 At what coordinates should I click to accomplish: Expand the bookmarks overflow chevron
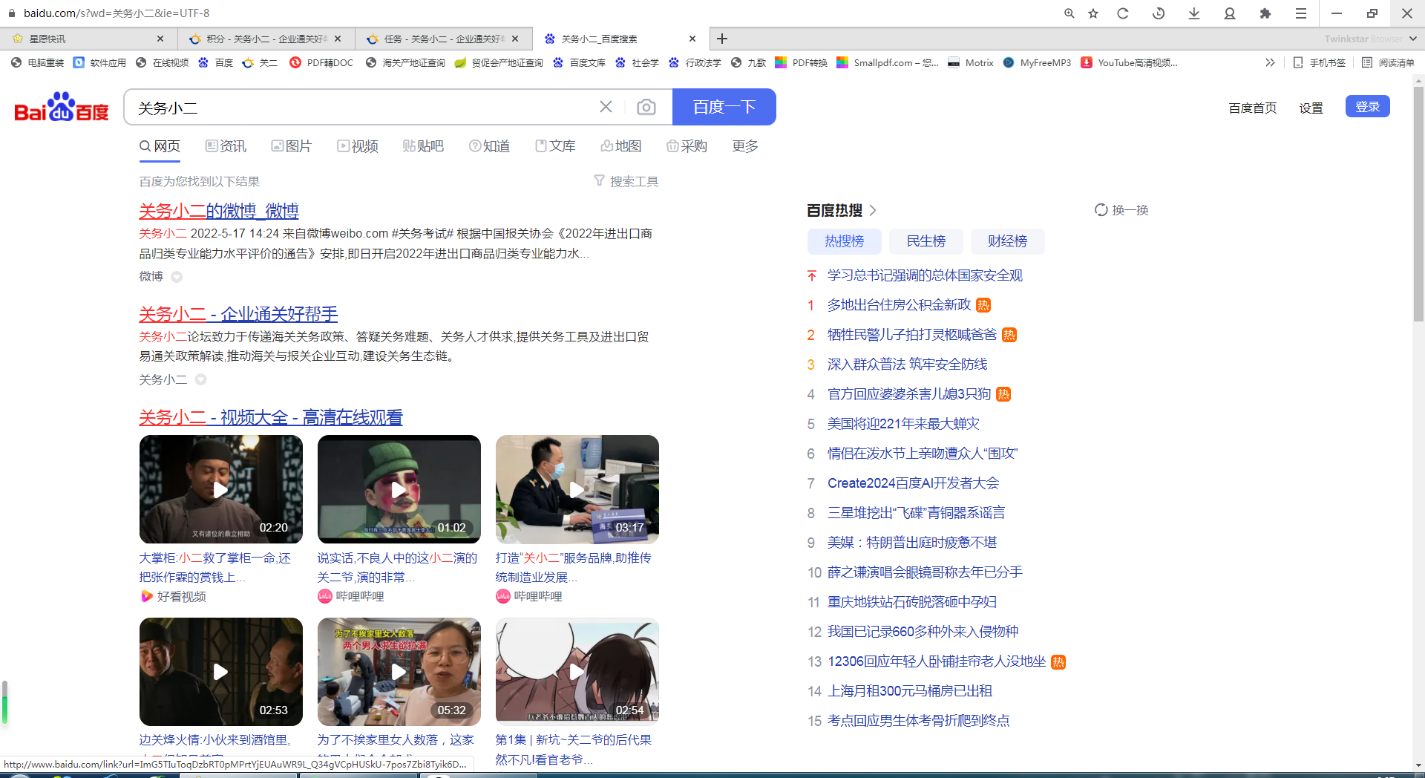pyautogui.click(x=1270, y=62)
